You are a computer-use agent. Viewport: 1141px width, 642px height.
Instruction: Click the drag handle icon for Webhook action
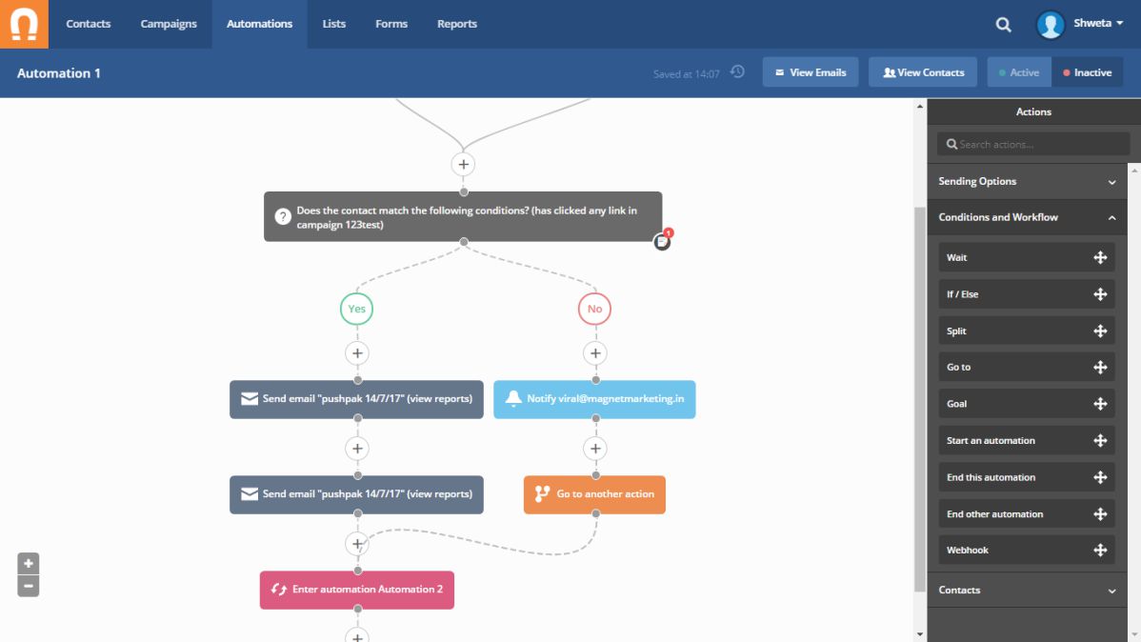1100,551
